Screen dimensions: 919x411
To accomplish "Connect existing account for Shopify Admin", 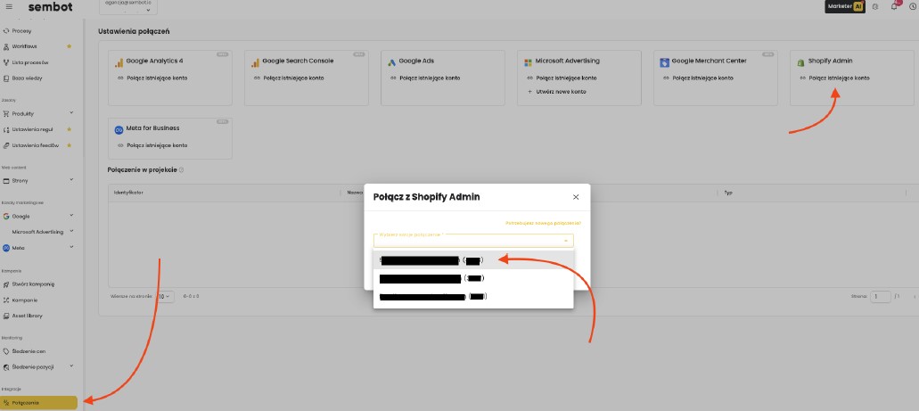I will pos(839,78).
